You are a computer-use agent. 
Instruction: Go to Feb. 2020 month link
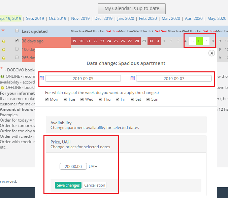tap(148, 19)
